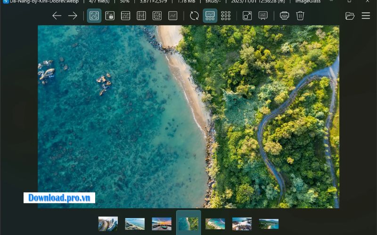Delete image with trash icon
The width and height of the screenshot is (377, 235).
tap(300, 16)
